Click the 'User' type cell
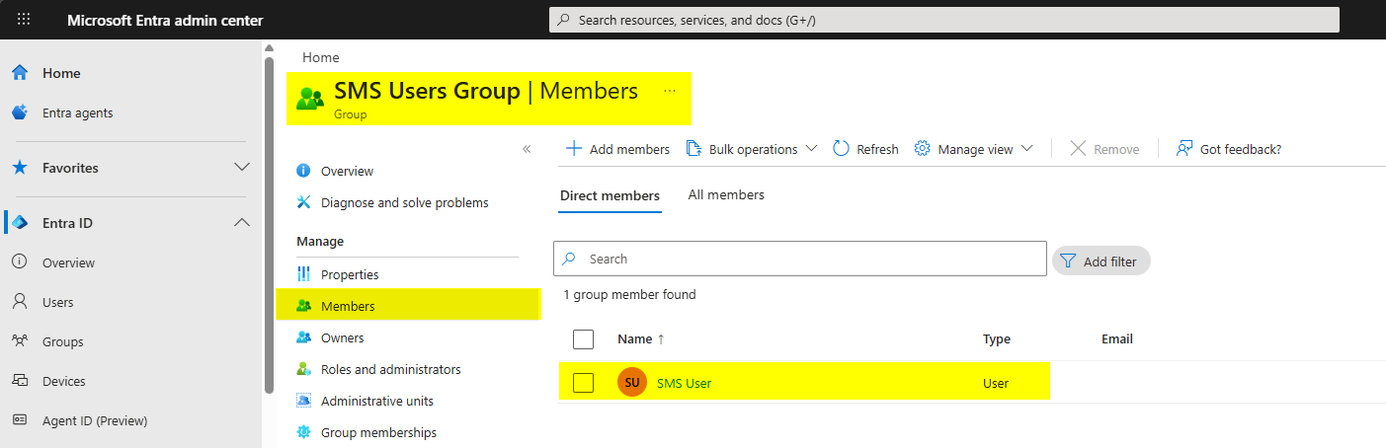 (x=996, y=383)
